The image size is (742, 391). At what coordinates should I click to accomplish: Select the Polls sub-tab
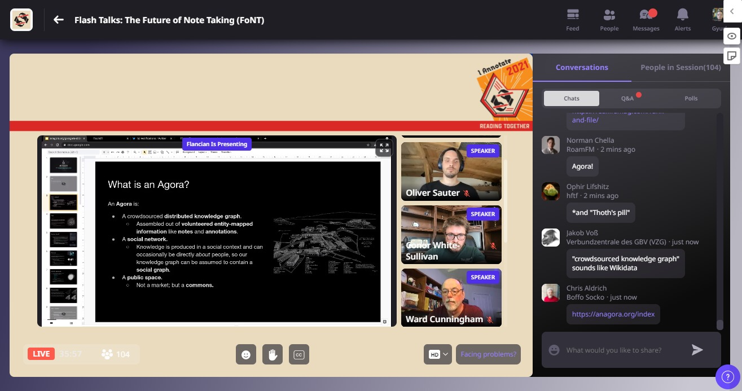(691, 98)
